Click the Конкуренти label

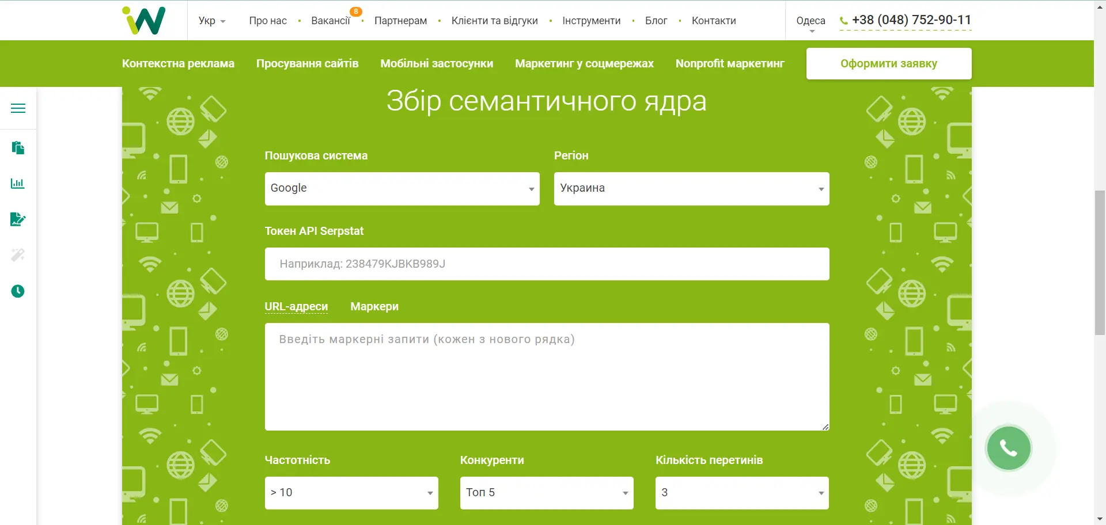[x=492, y=460]
